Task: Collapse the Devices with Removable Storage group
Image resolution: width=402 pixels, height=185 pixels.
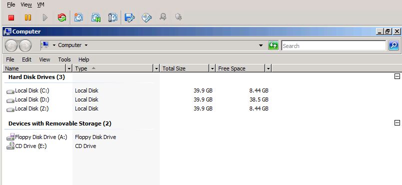Action: point(397,123)
